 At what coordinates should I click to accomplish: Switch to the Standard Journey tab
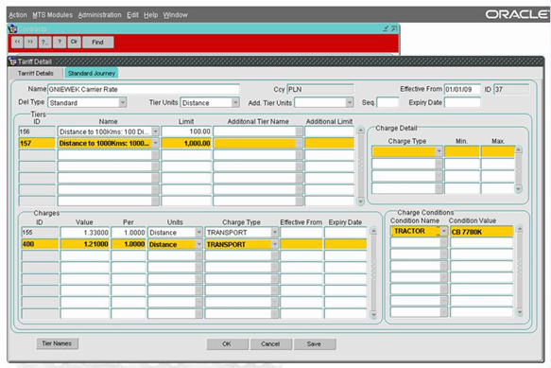[x=92, y=73]
